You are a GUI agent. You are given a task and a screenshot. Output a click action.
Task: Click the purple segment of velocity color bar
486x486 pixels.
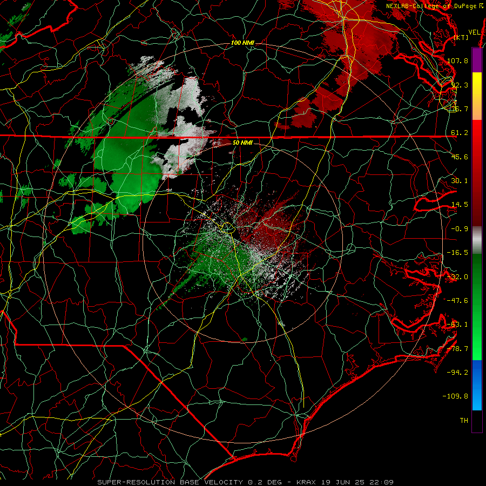(x=477, y=60)
